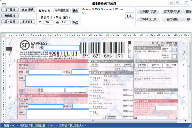This screenshot has height=128, width=192.
Task: Select the shipper 联络人 contact field
Action: coord(80,72)
